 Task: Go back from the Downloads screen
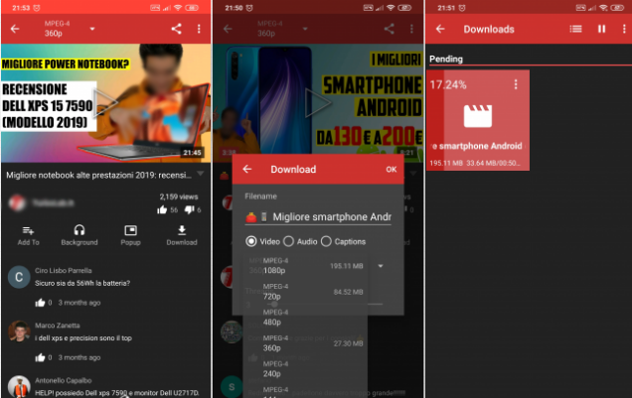pyautogui.click(x=440, y=30)
